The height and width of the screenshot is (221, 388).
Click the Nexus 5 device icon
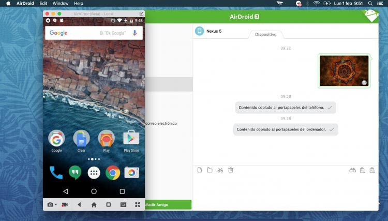coord(200,31)
